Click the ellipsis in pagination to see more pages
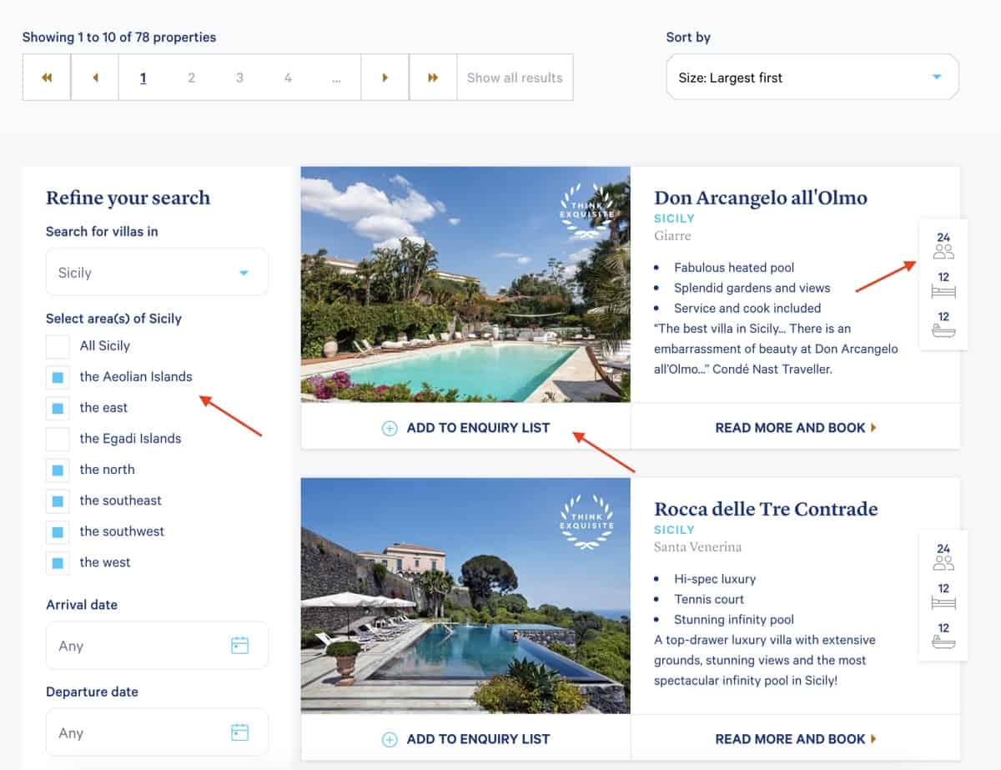Viewport: 1001px width, 770px height. (x=336, y=77)
